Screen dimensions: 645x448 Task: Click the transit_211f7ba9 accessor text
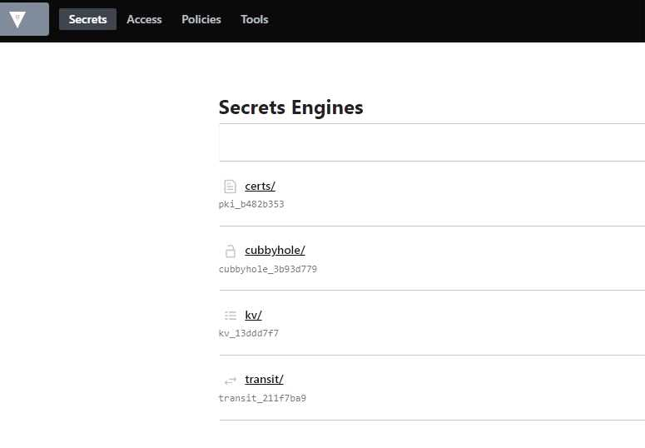262,398
